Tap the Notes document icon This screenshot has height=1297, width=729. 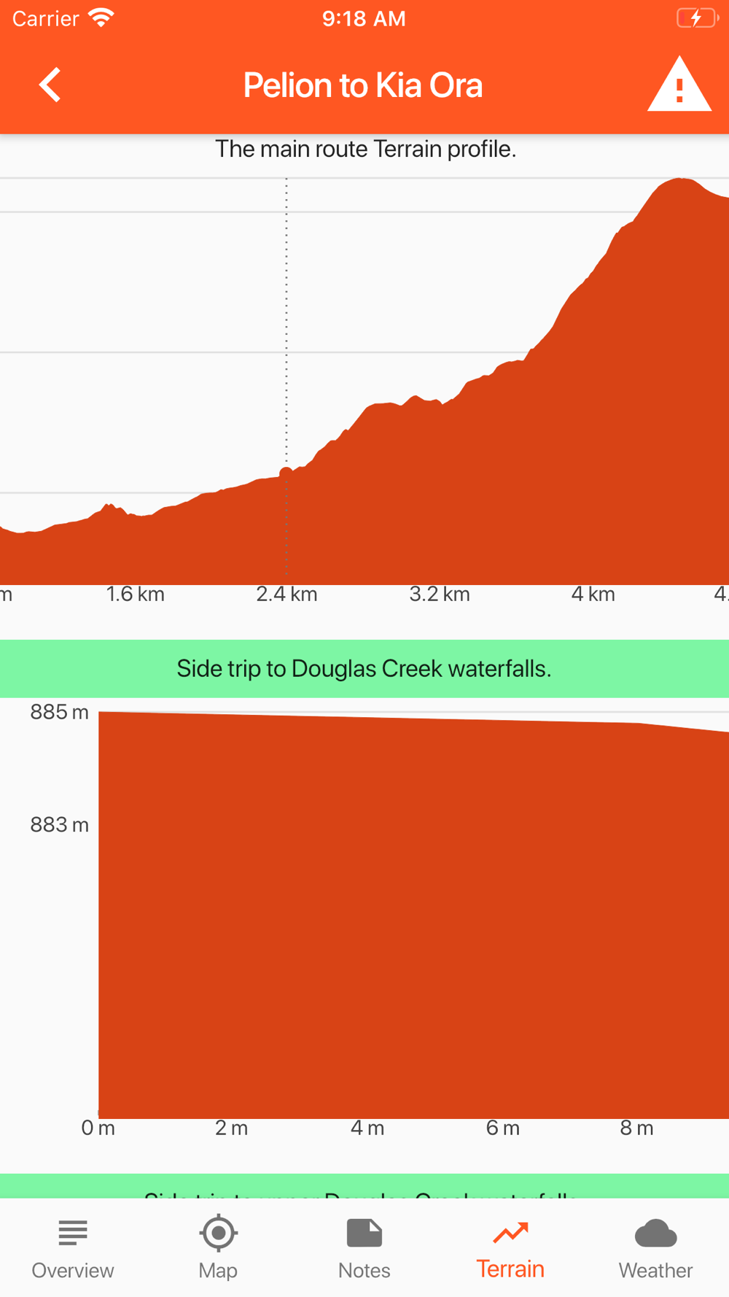[x=364, y=1233]
